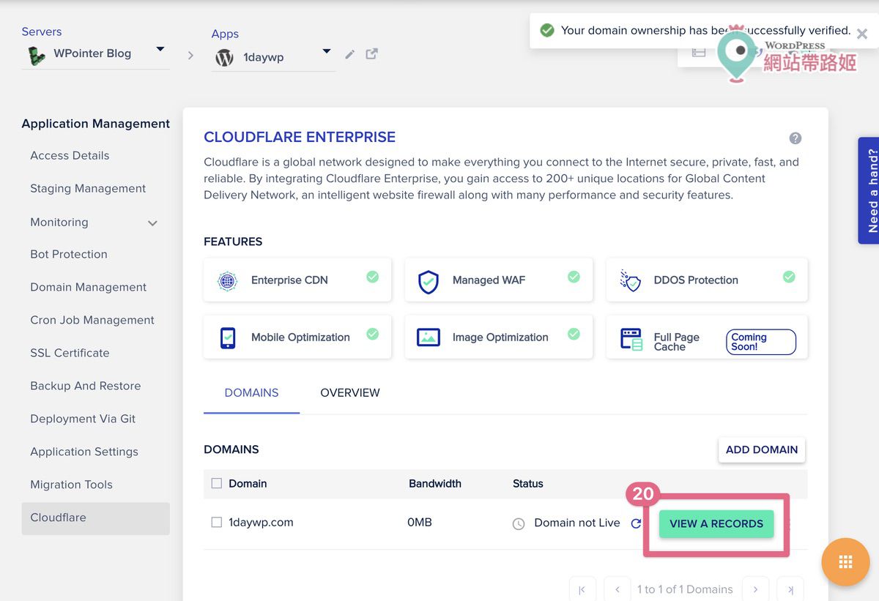The image size is (879, 601).
Task: Click the clock icon beside Domain not Live
Action: (x=519, y=524)
